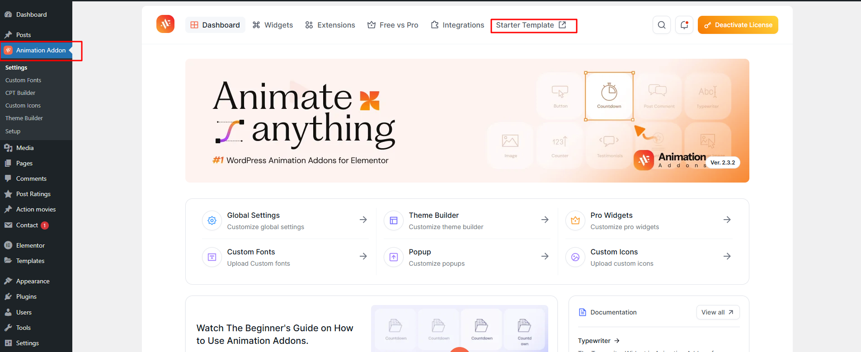The image size is (861, 352).
Task: Switch to the Widgets tab
Action: (273, 25)
